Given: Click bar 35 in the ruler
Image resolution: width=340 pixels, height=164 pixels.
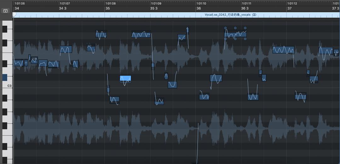Looking at the screenshot, I should coord(108,8).
